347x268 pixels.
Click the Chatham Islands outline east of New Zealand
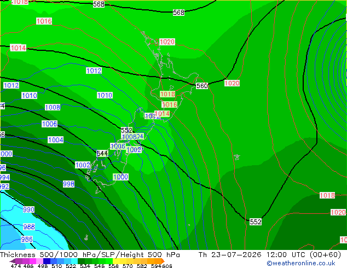pos(237,157)
